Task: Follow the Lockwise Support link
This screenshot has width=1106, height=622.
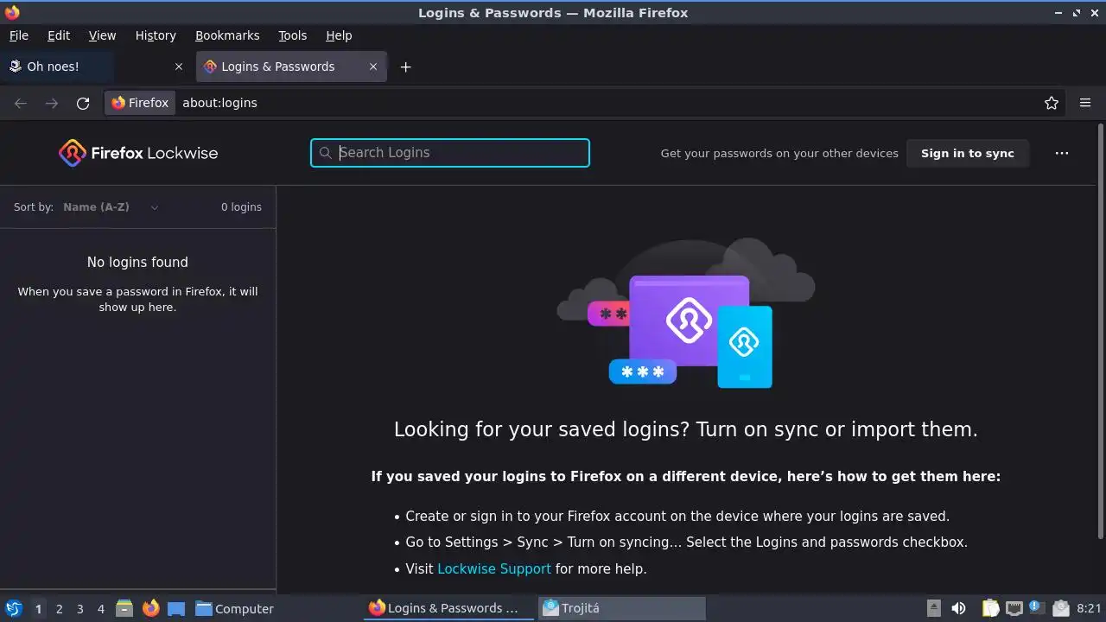Action: (494, 568)
